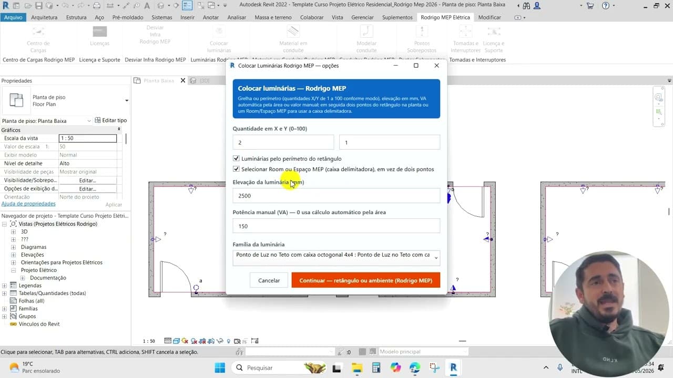Open the 'Planta de piso: Planta Baixa' instance dropdown
This screenshot has width=673, height=378.
[x=47, y=121]
